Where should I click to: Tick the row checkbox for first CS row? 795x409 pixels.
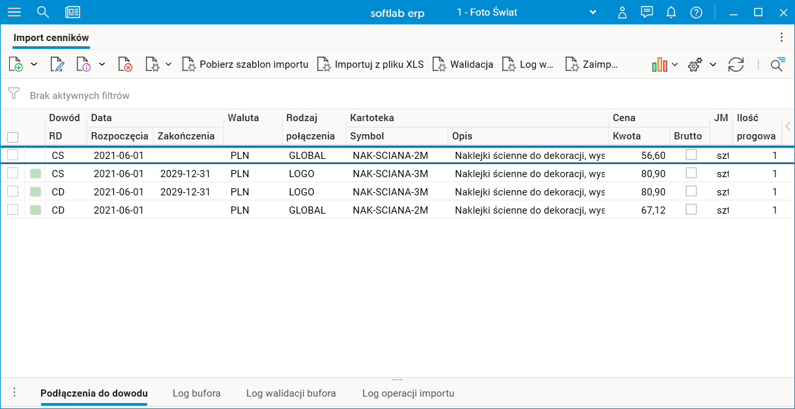[12, 155]
